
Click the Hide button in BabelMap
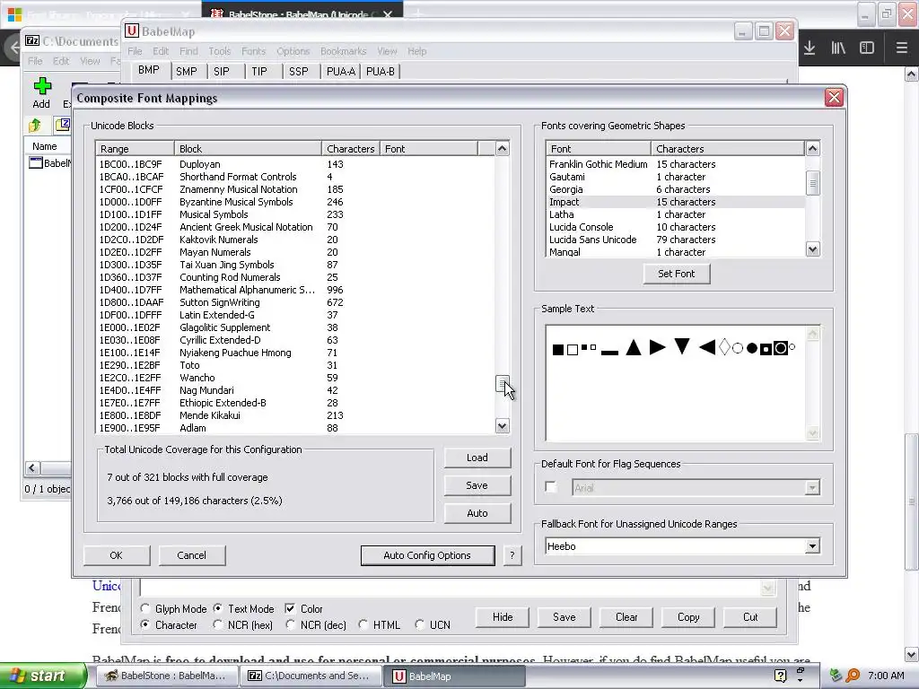503,617
